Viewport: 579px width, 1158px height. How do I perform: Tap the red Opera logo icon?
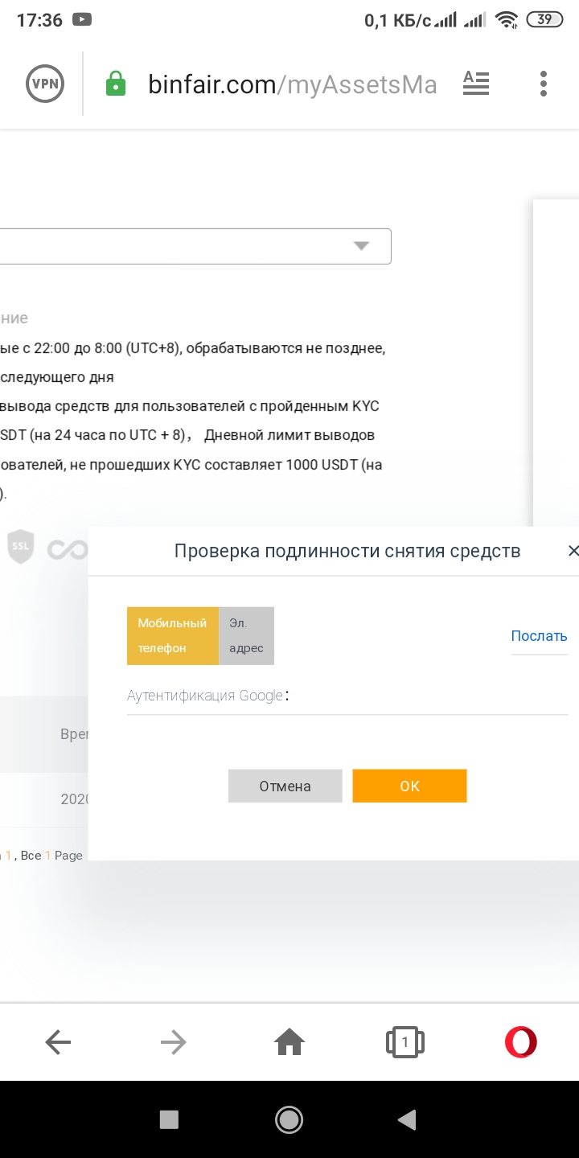520,1043
